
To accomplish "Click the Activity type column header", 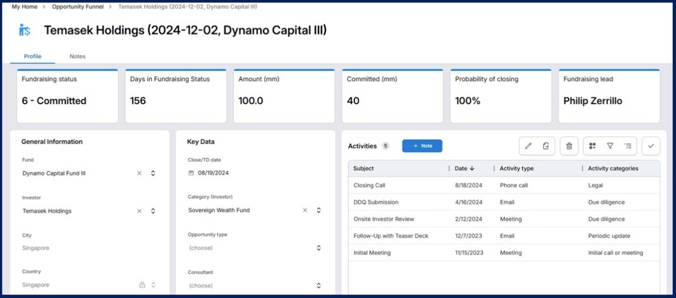I will coord(517,169).
